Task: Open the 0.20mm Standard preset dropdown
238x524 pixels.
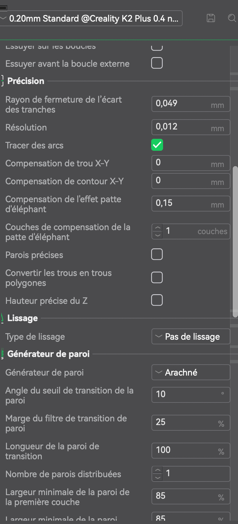Action: pos(91,18)
